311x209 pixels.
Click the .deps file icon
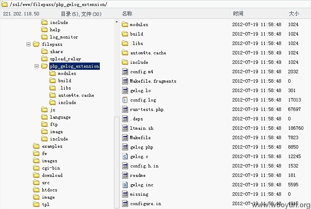125,119
